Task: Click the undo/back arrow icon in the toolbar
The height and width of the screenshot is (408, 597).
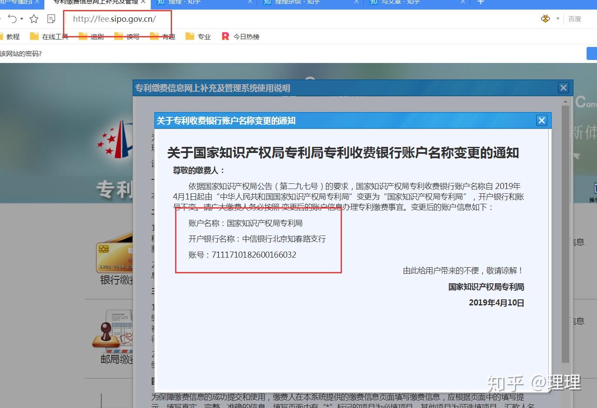Action: [x=12, y=19]
